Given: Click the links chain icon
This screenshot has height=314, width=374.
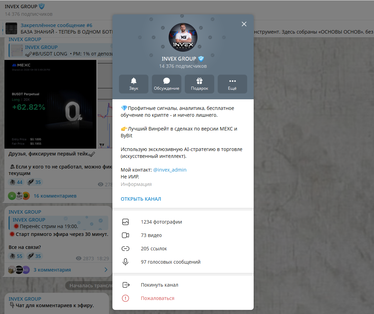Looking at the screenshot, I should 125,249.
